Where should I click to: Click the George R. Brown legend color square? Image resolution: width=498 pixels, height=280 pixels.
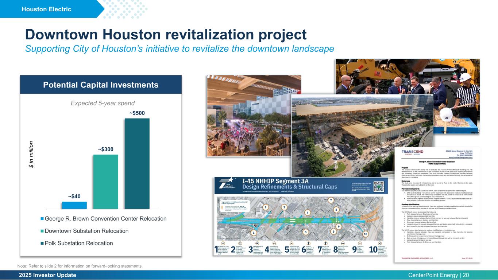click(x=42, y=219)
